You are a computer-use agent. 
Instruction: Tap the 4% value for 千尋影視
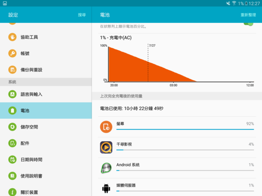251,144
